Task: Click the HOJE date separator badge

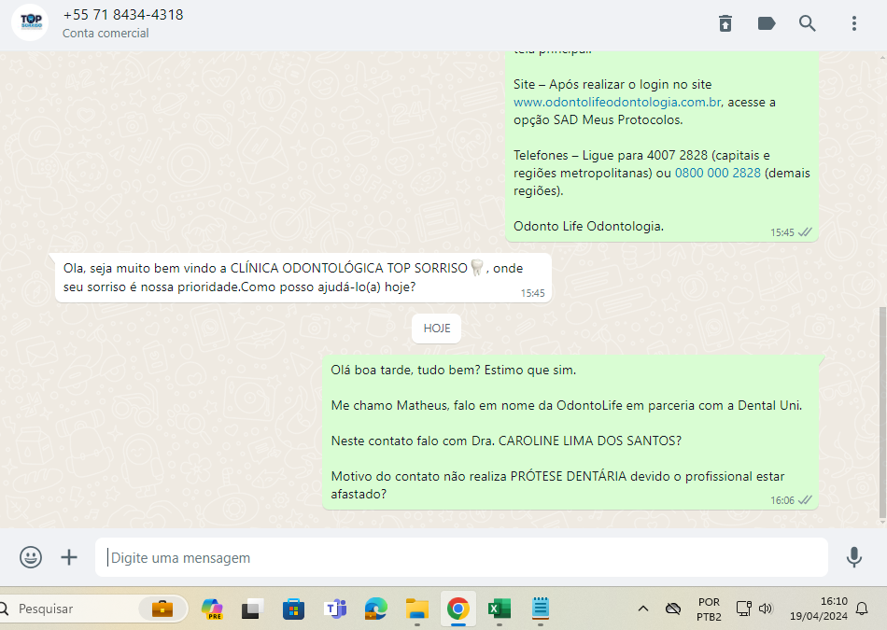Action: (437, 328)
